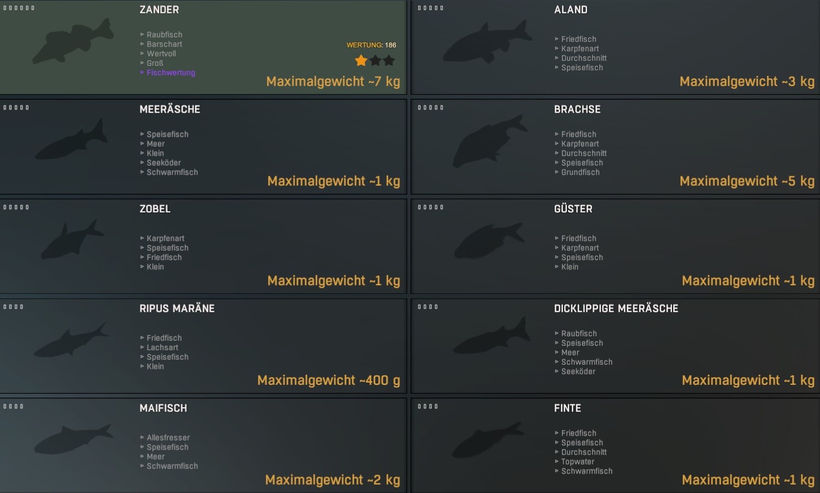Pick the Finte fish silhouette
This screenshot has width=820, height=493.
click(x=487, y=440)
